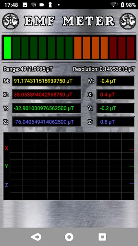
Task: Tap the Wi-Fi question mark status icon
Action: coord(33,5)
